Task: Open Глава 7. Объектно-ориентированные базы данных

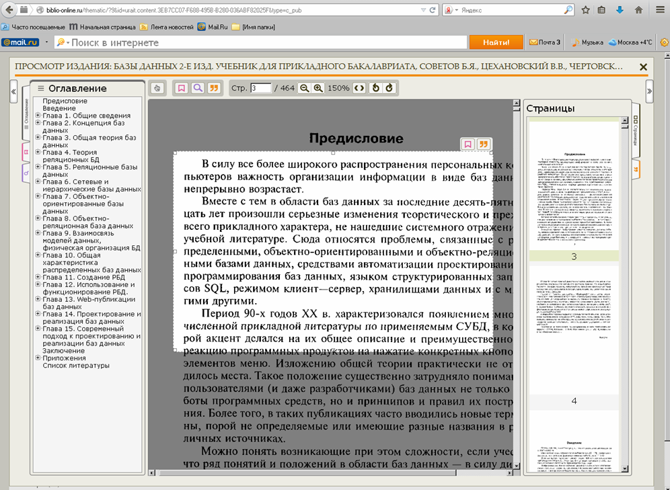Action: click(83, 204)
